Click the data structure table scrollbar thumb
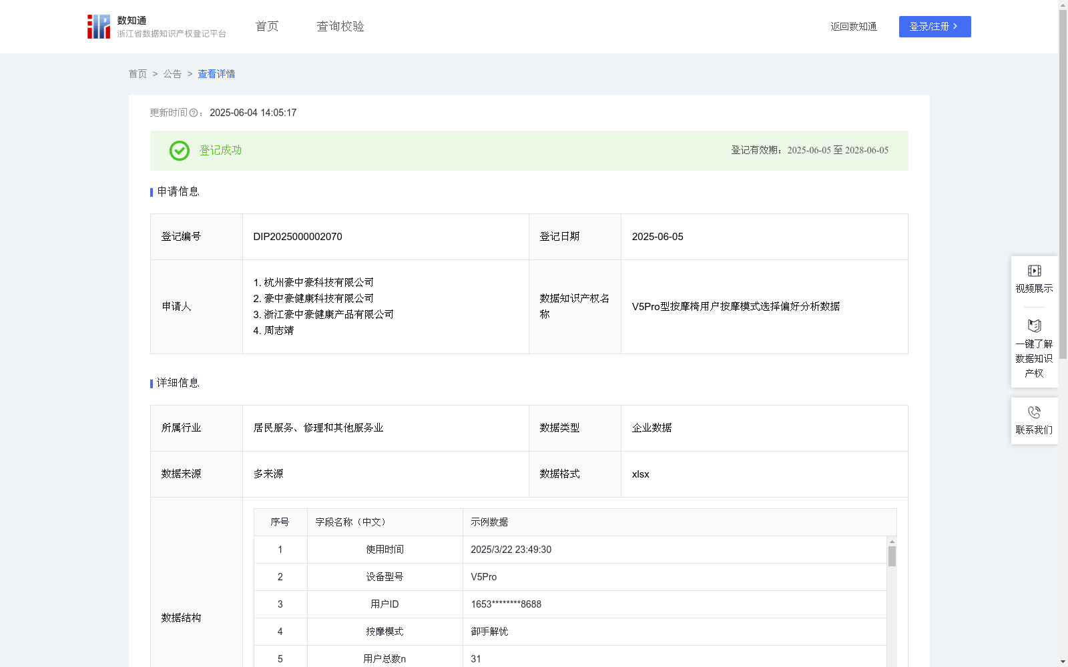Screen dimensions: 1068x667 coord(892,556)
